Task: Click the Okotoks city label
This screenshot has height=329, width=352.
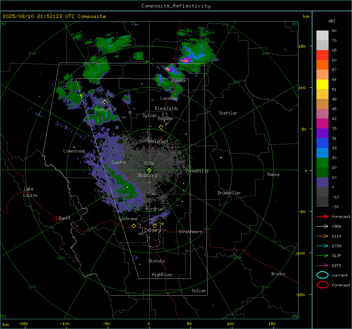Action: tap(156, 261)
